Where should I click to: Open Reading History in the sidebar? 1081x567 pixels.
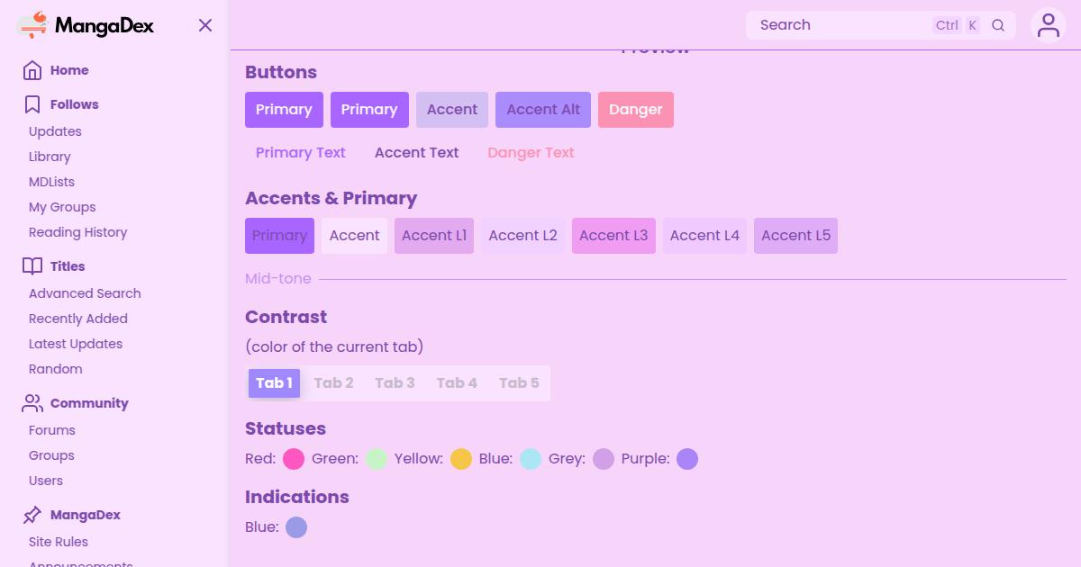click(77, 232)
